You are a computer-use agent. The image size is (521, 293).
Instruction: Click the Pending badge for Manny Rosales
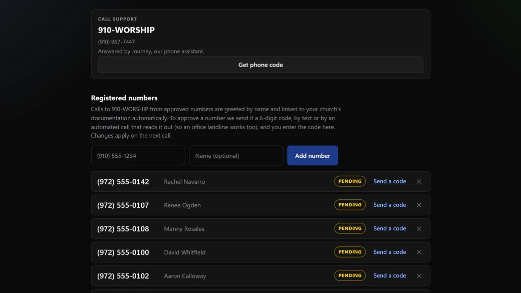pos(350,228)
